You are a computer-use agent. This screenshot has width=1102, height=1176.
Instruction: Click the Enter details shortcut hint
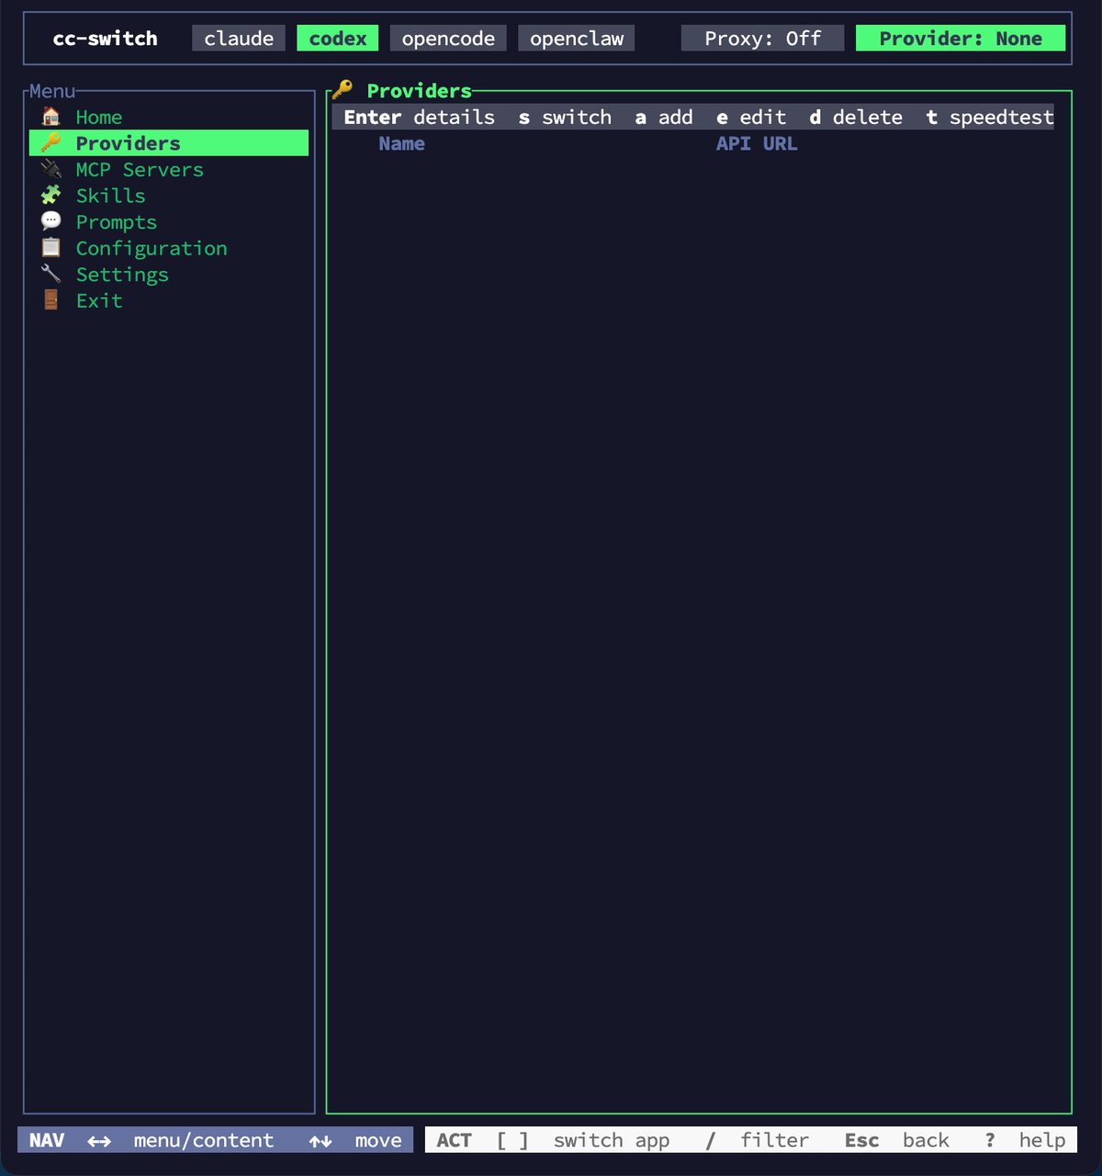[419, 117]
